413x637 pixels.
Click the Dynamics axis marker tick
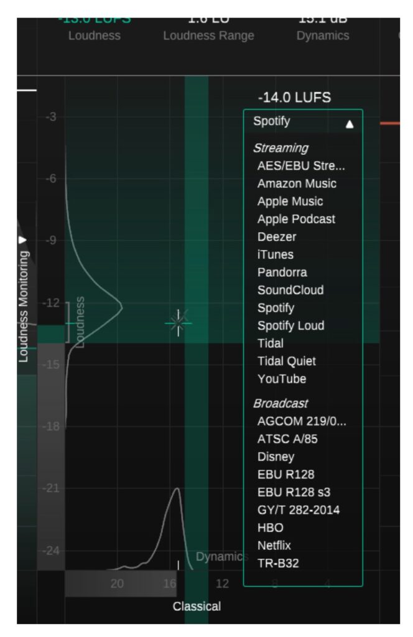(x=179, y=565)
